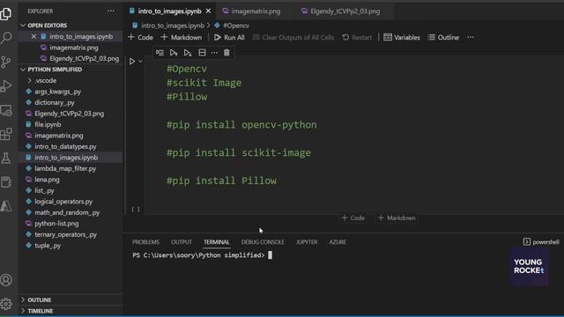This screenshot has width=564, height=317.
Task: Run the current notebook cell
Action: (x=132, y=62)
